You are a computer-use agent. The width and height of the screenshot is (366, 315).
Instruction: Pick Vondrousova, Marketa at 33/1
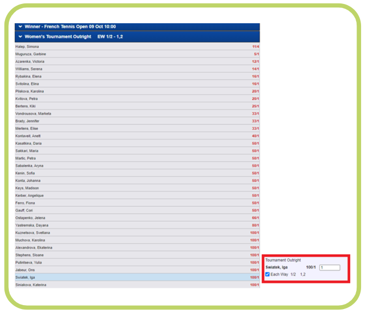255,114
